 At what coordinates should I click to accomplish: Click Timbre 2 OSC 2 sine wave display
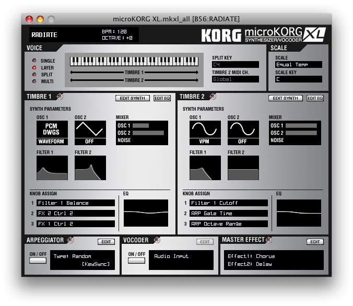click(x=243, y=133)
